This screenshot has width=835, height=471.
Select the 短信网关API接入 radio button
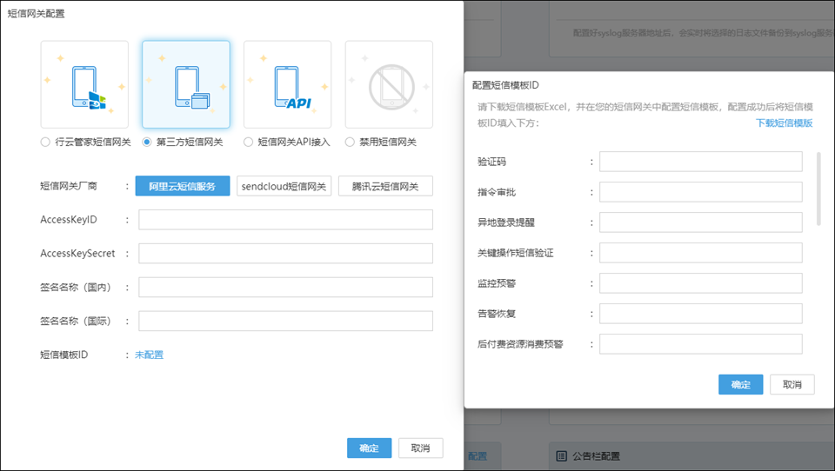click(249, 142)
